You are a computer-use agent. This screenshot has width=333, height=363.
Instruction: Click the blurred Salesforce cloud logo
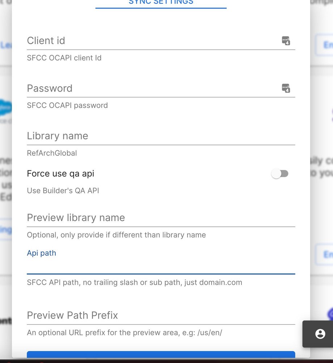tap(6, 107)
